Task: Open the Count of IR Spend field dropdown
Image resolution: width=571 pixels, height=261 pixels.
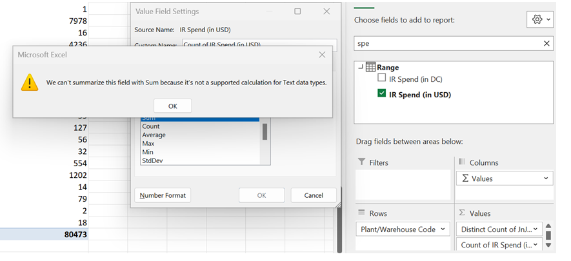Action: point(536,245)
